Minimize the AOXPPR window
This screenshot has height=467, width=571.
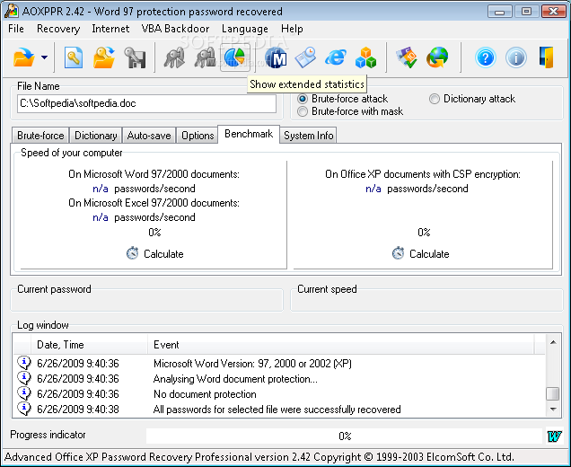(x=499, y=12)
